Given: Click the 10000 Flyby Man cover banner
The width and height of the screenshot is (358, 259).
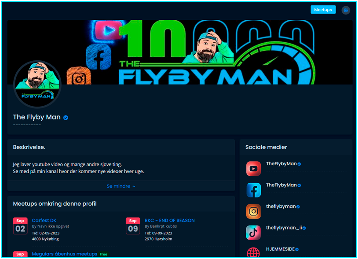Looking at the screenshot, I should coord(180,52).
